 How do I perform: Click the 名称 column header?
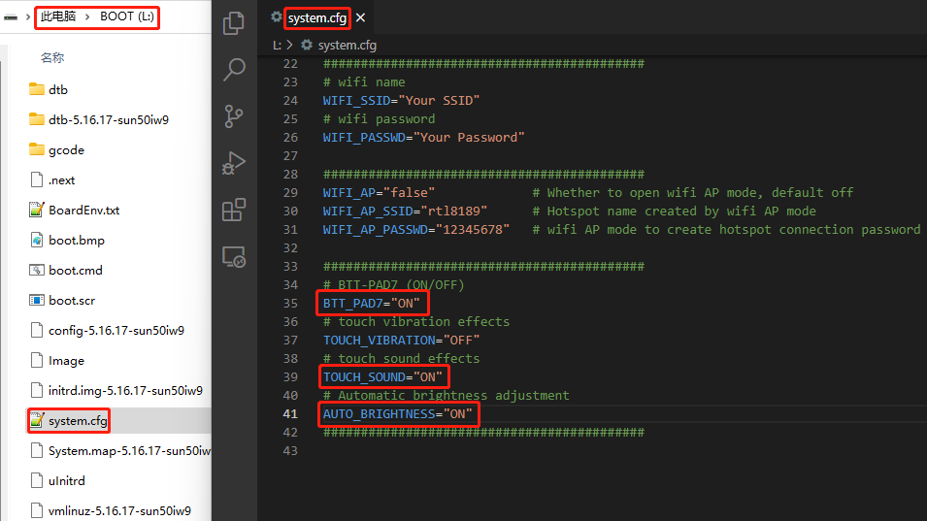tap(52, 58)
